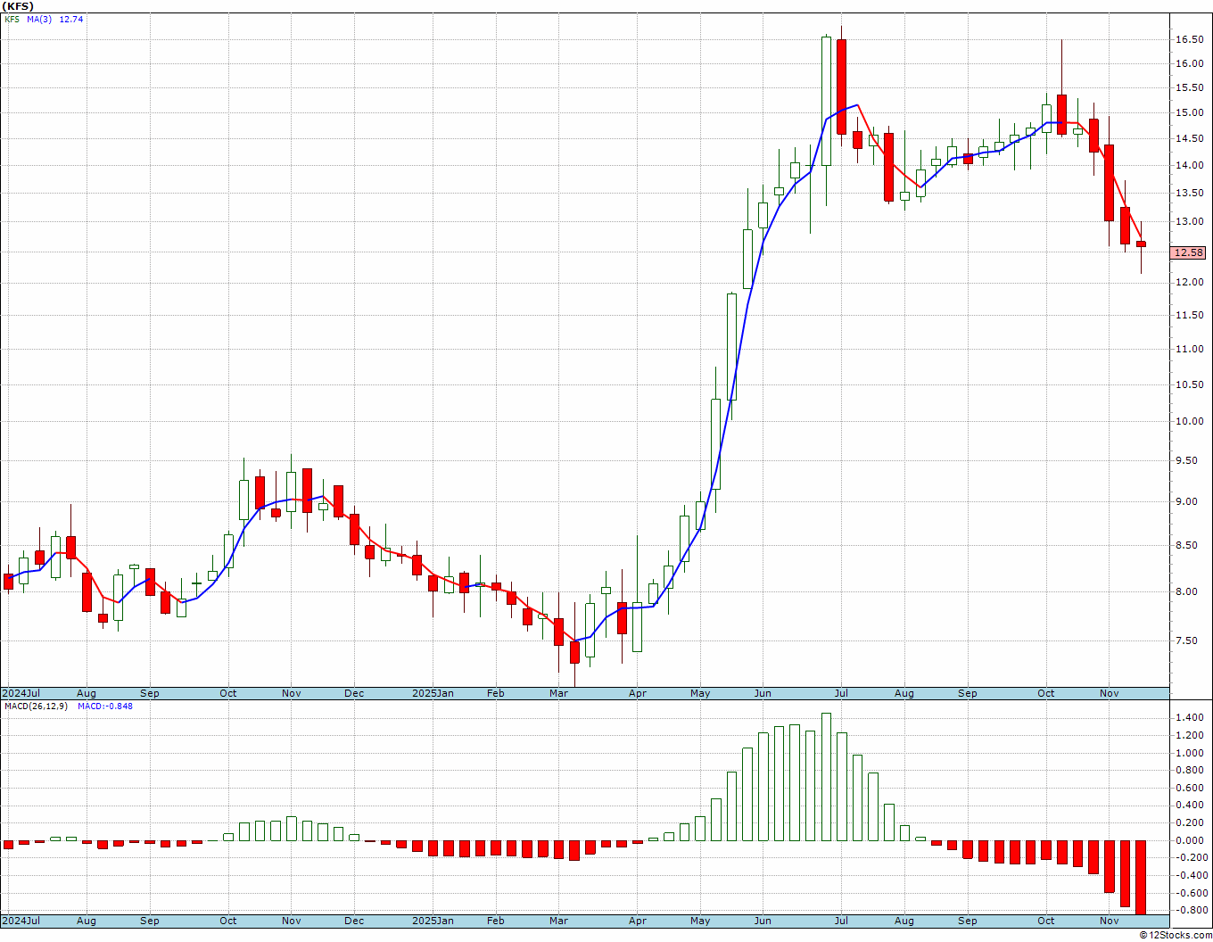
Task: Click the MACD(26,12,9) indicator label
Action: point(36,706)
